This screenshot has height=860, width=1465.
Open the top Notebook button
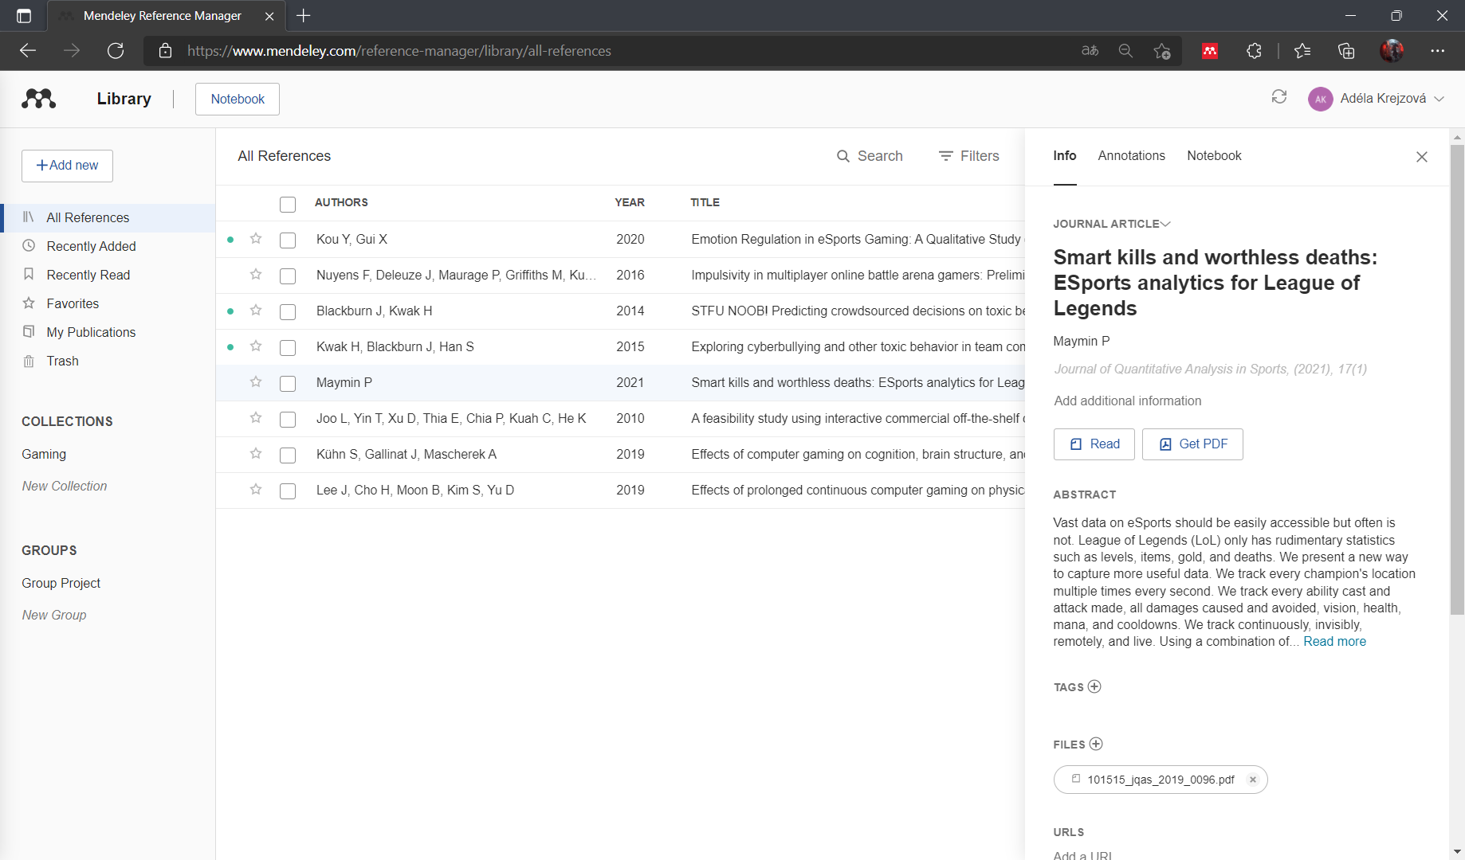238,99
